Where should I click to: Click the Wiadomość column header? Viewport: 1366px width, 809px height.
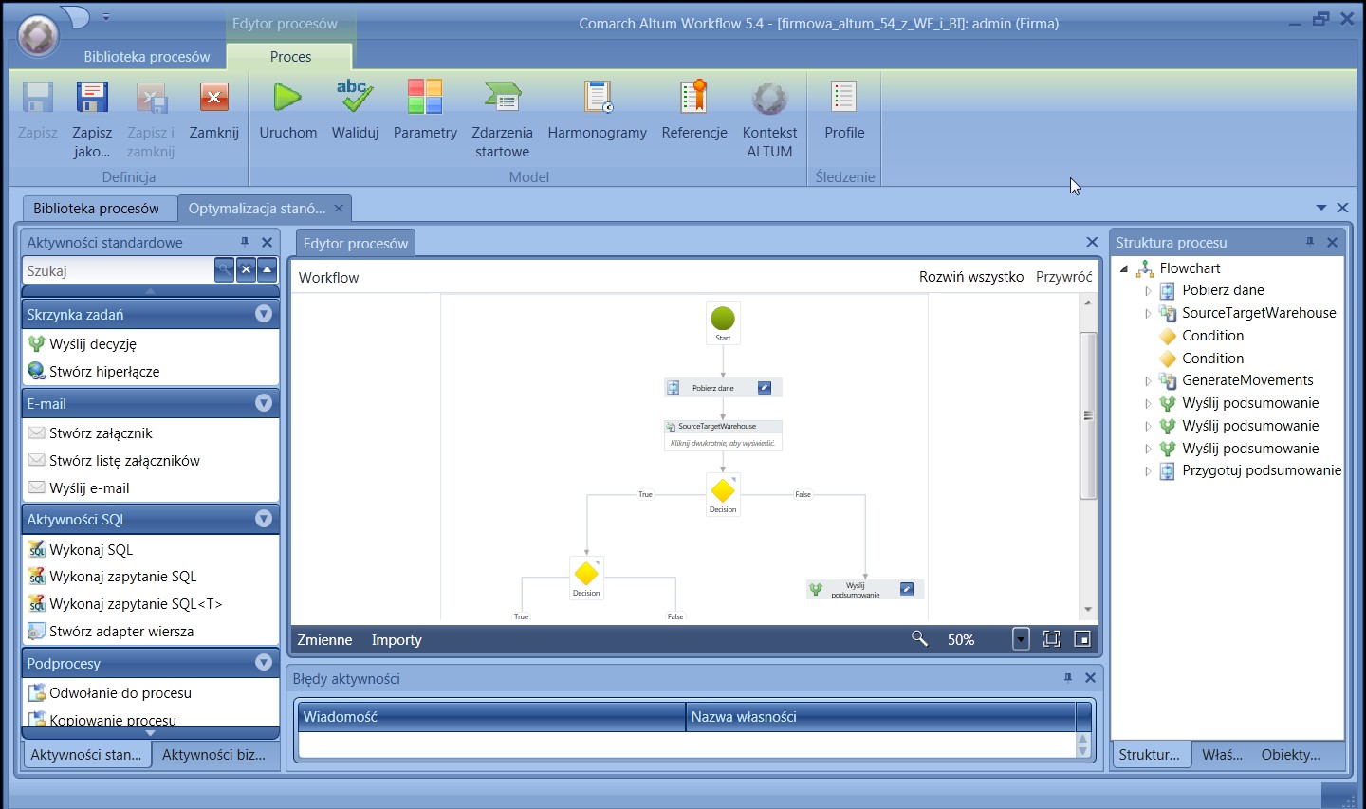click(x=491, y=717)
